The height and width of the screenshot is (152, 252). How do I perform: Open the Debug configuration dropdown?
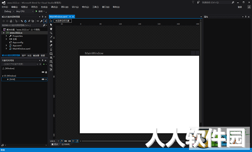(9, 11)
